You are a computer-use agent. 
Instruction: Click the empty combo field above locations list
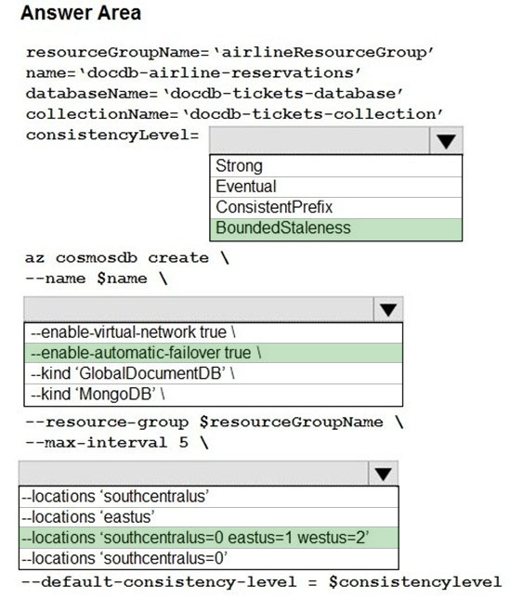[x=193, y=474]
